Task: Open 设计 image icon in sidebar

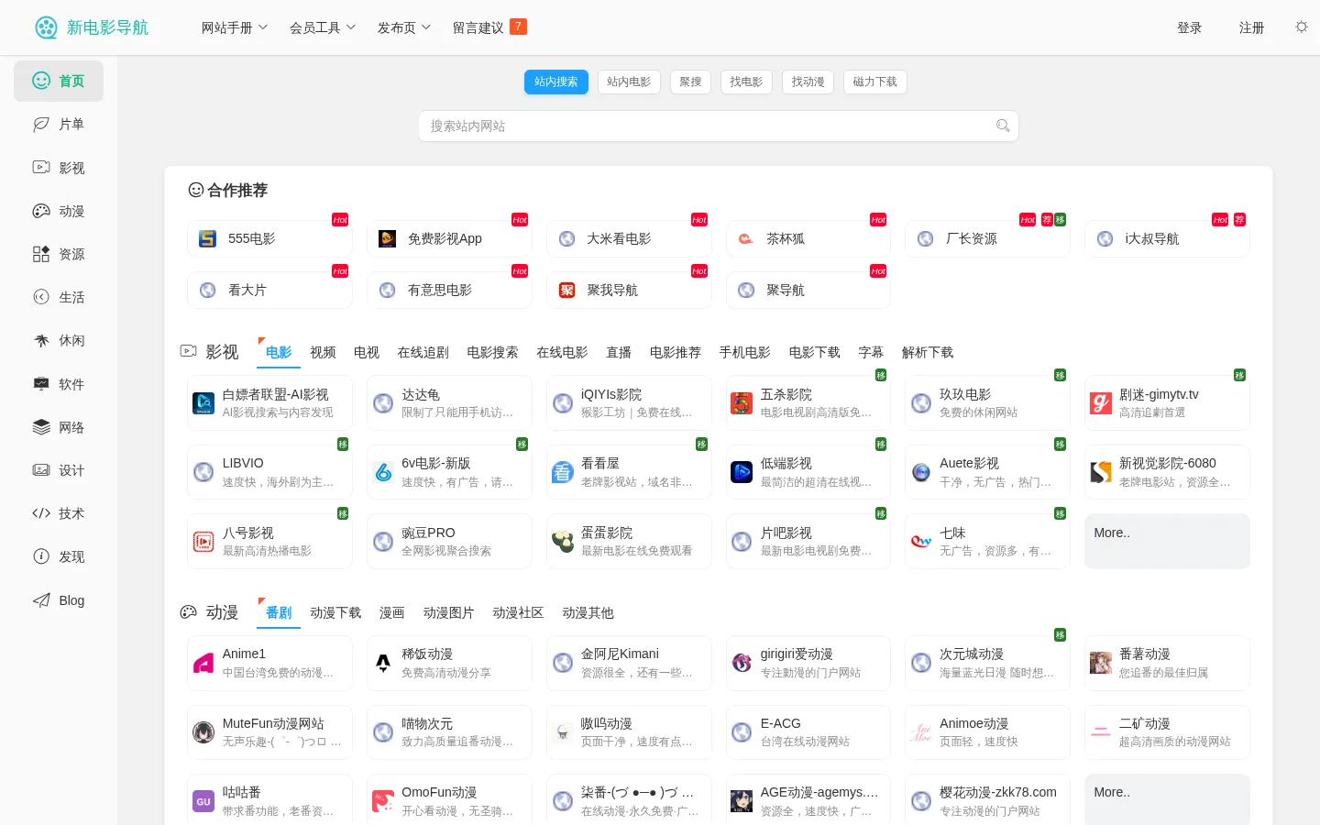Action: (41, 470)
